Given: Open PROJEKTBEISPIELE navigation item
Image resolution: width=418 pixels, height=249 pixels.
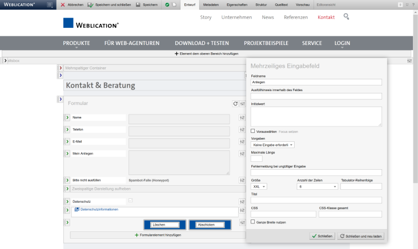Looking at the screenshot, I should coord(266,43).
